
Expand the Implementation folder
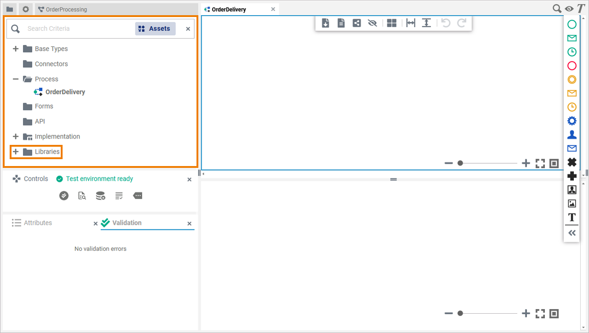tap(16, 137)
